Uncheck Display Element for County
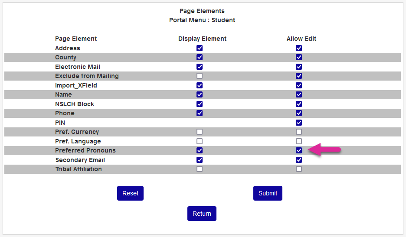 click(200, 57)
